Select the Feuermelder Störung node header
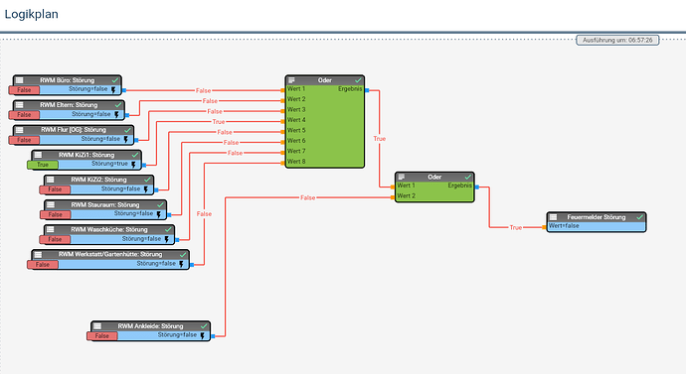The image size is (686, 374). pyautogui.click(x=597, y=217)
